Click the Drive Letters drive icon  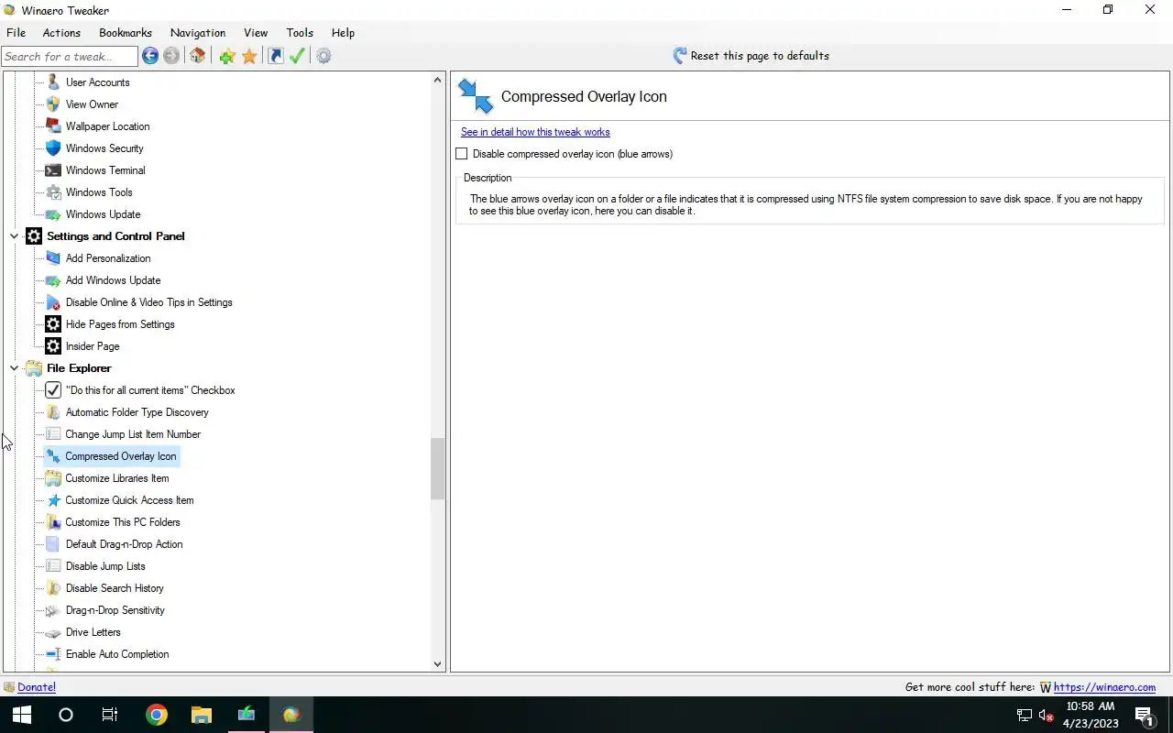[x=53, y=632]
